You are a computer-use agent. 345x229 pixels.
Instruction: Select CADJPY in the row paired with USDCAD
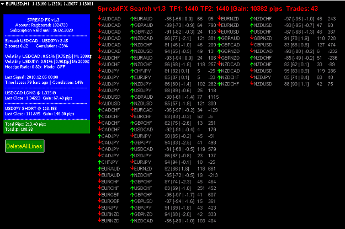(110, 149)
